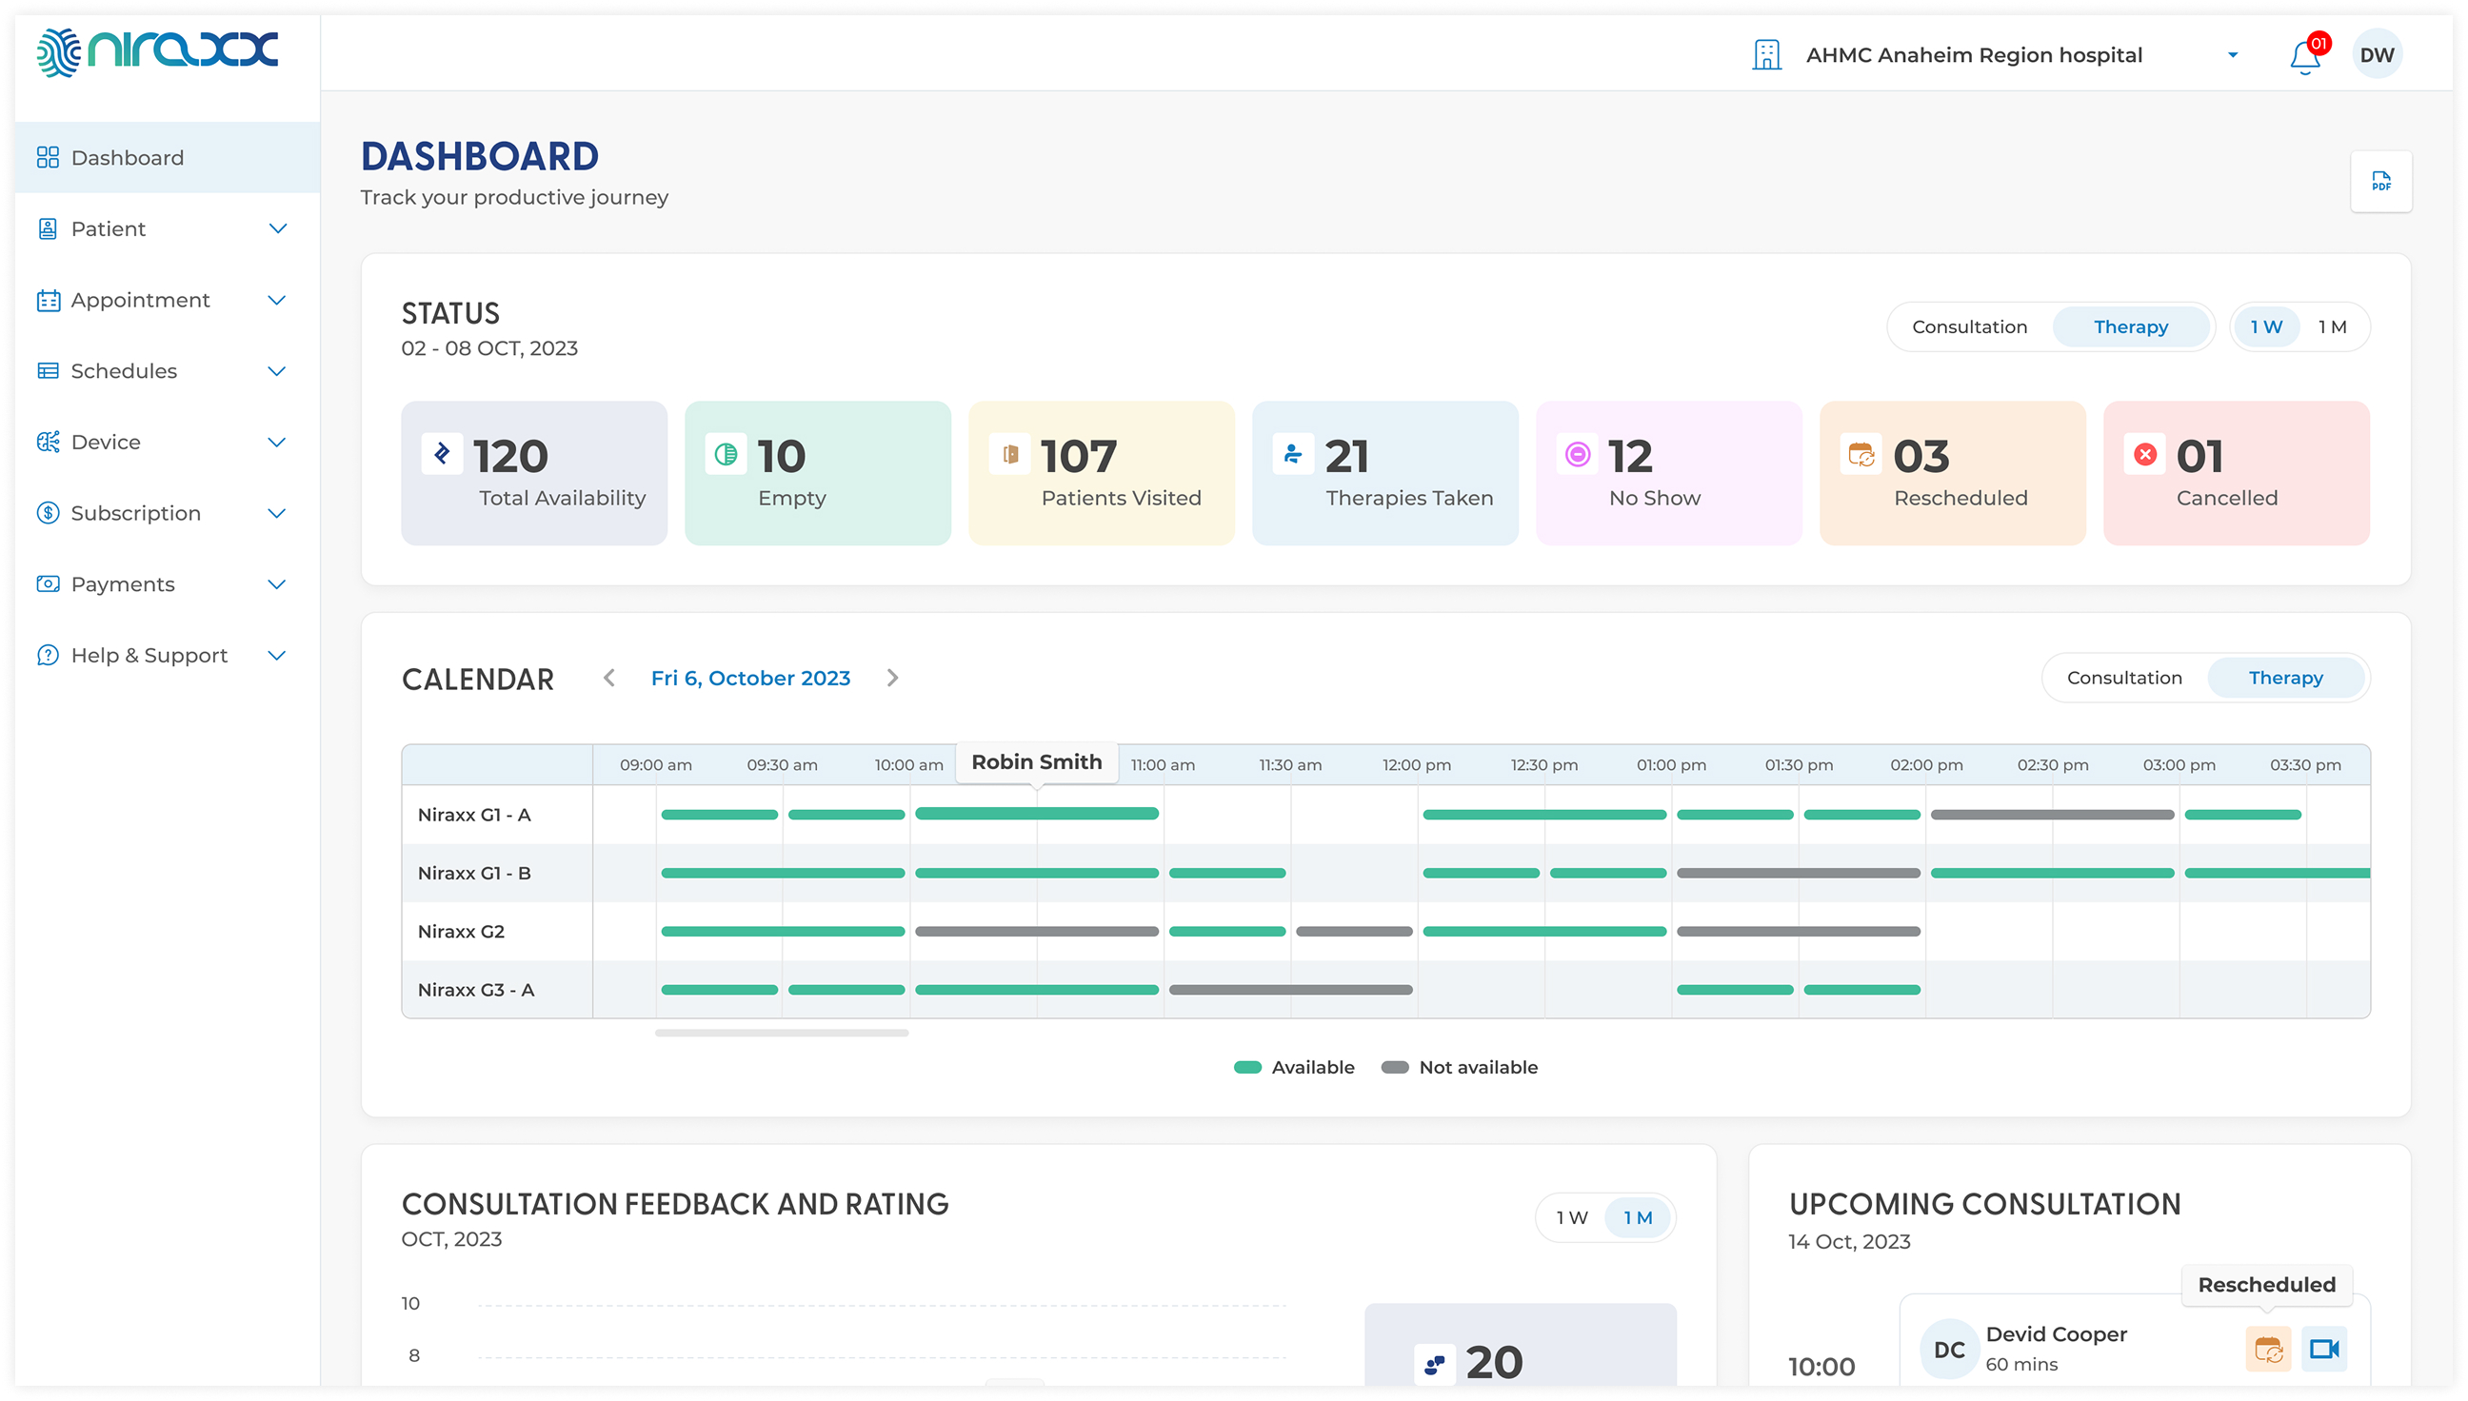Click the Niraxx logo
2468x1401 pixels.
click(x=156, y=53)
